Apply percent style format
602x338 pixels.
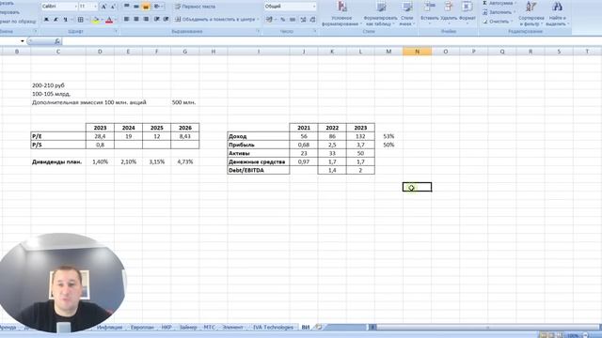(282, 19)
